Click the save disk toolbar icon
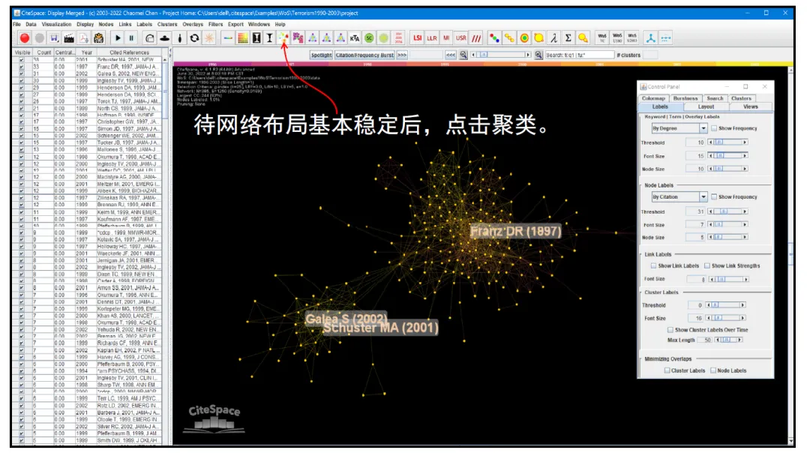810x453 pixels. click(54, 37)
